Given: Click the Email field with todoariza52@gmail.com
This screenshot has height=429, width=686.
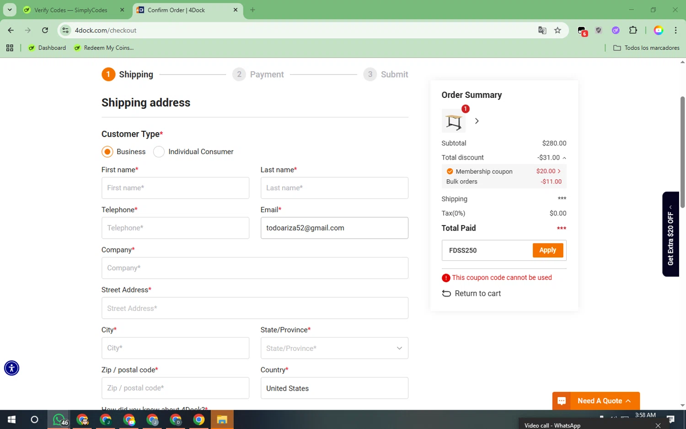Looking at the screenshot, I should [x=334, y=228].
